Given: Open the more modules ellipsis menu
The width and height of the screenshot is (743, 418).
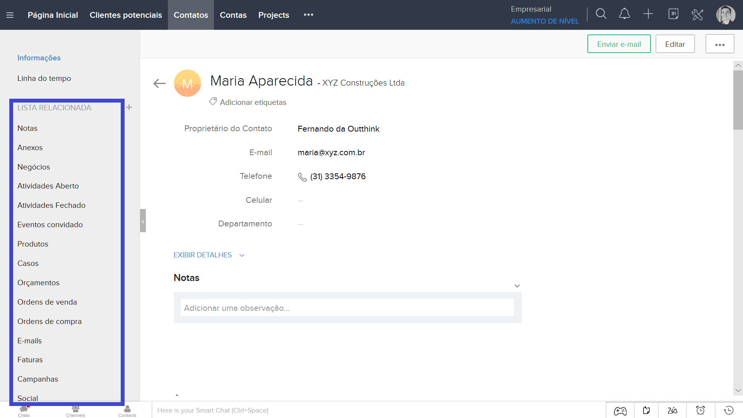Looking at the screenshot, I should click(x=308, y=15).
